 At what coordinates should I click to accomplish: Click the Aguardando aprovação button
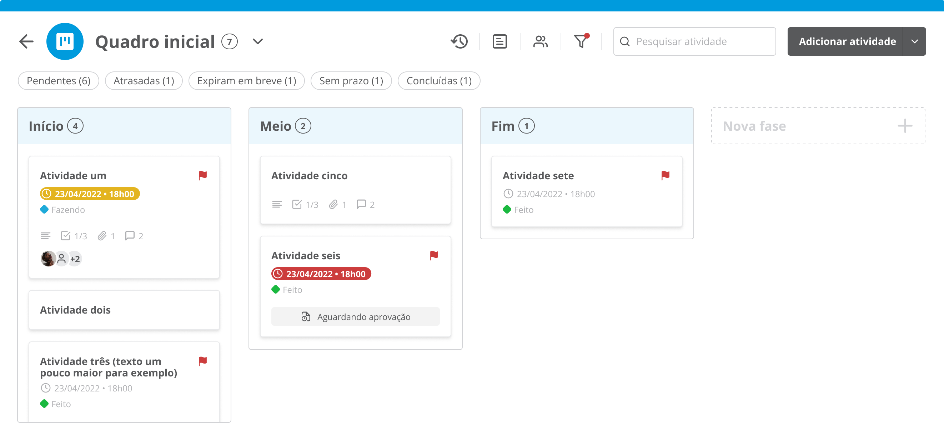coord(356,316)
